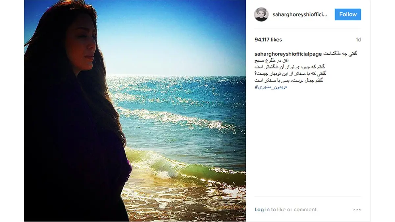Open the 1d timestamp permalink
Viewport: 395px width, 222px height.
click(358, 40)
